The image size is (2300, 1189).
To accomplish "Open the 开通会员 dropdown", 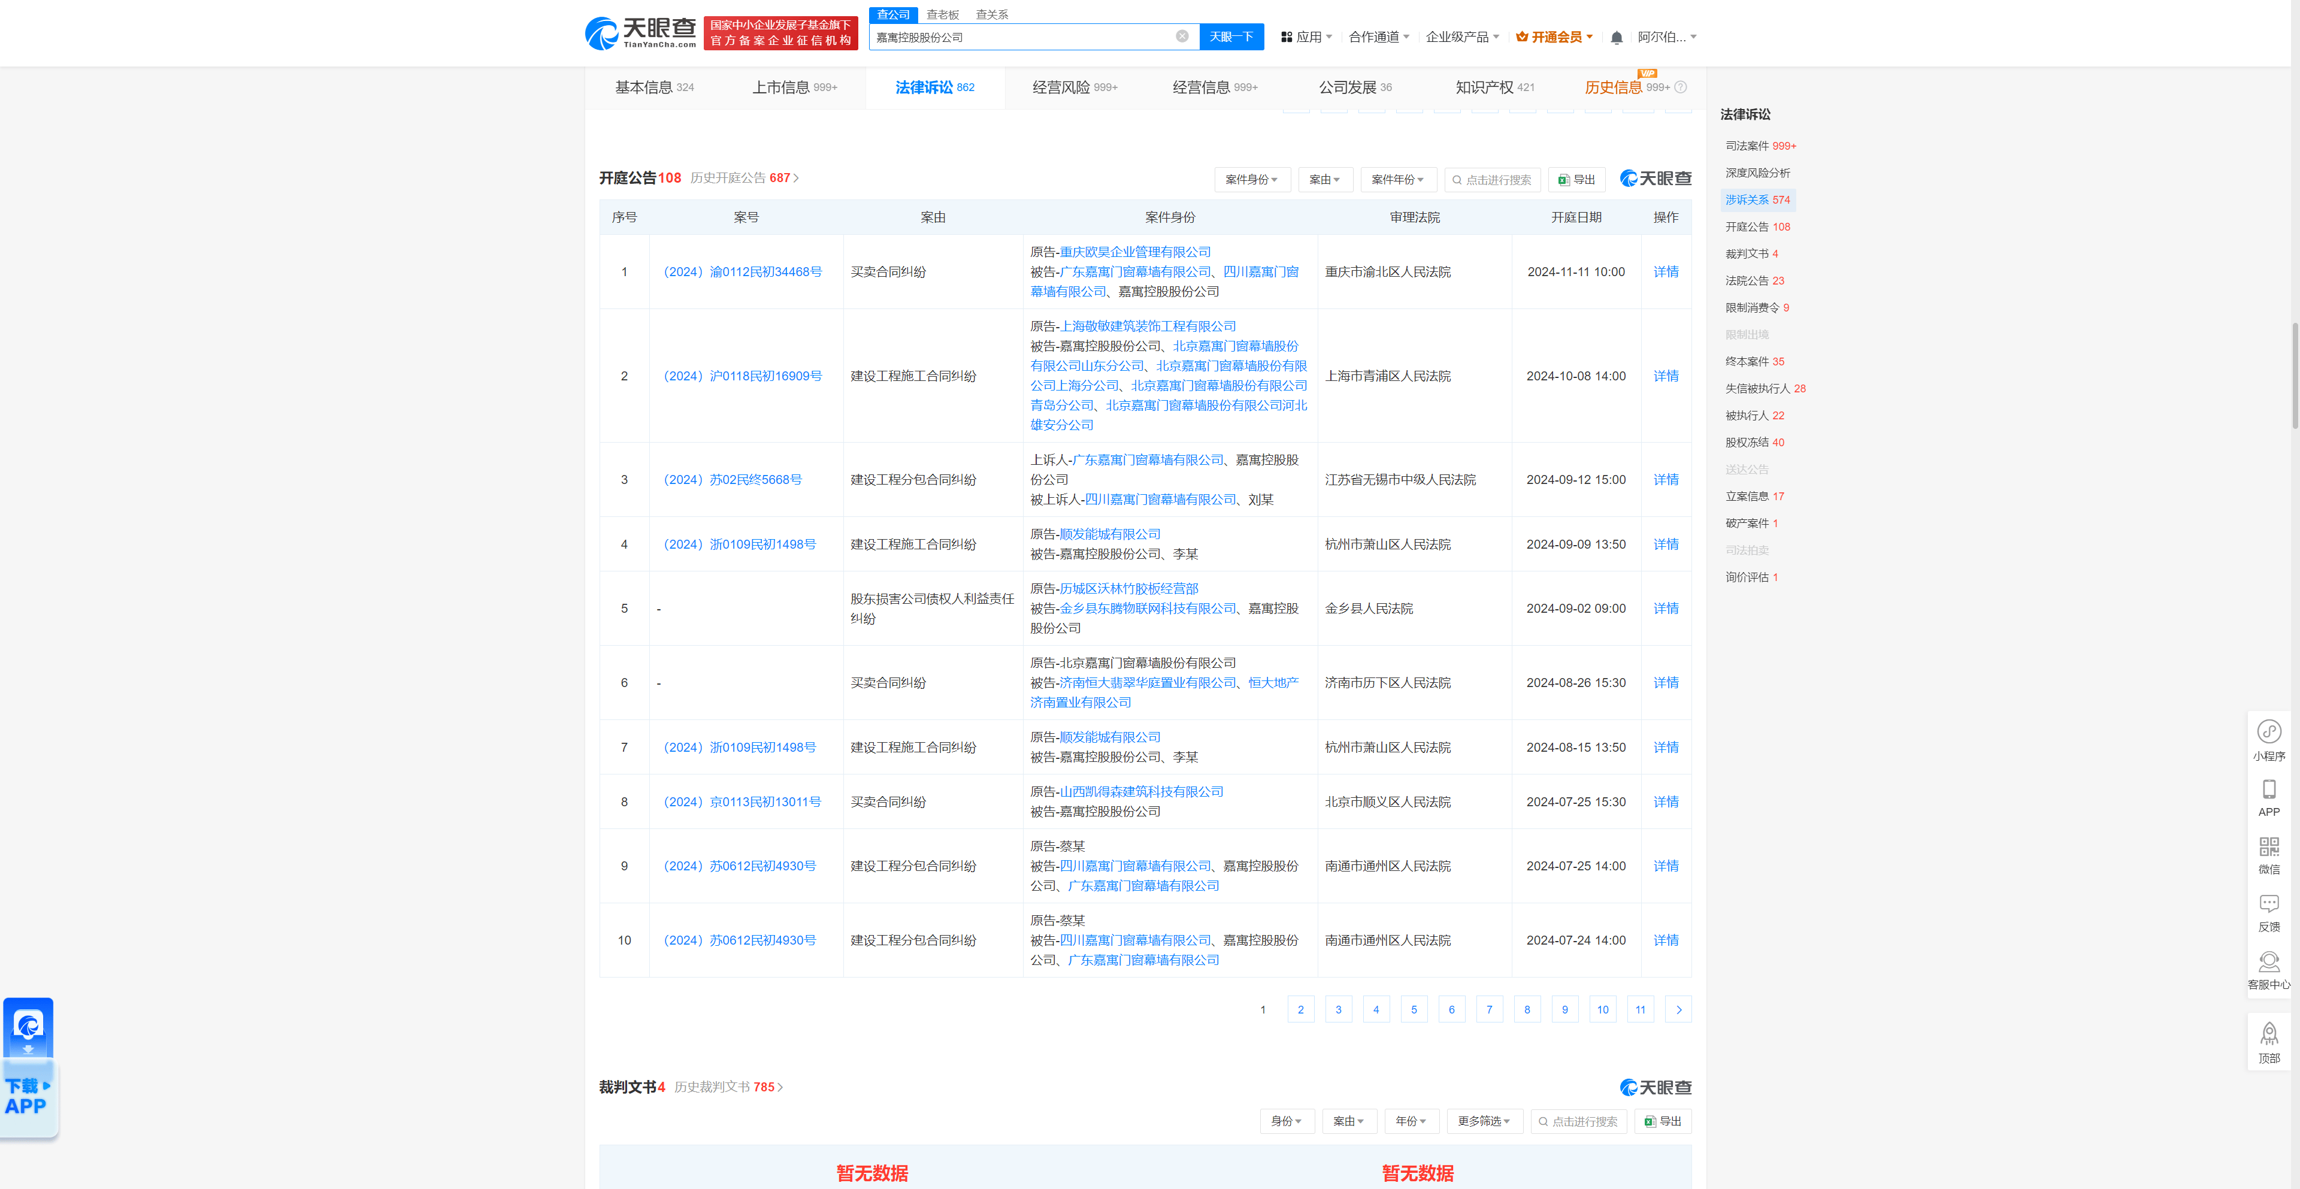I will point(1554,37).
